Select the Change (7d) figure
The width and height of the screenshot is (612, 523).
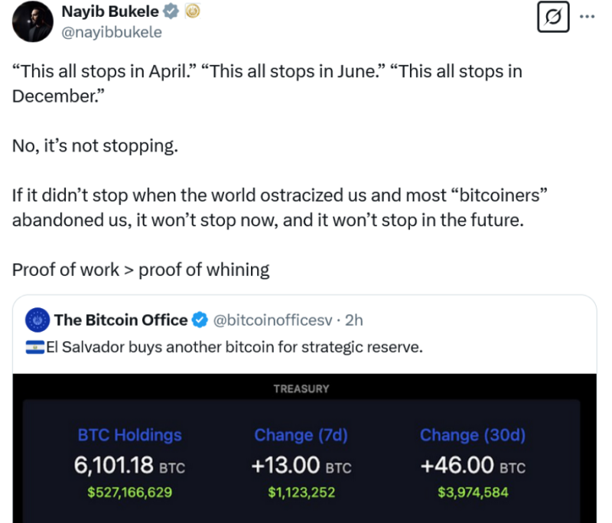point(301,466)
